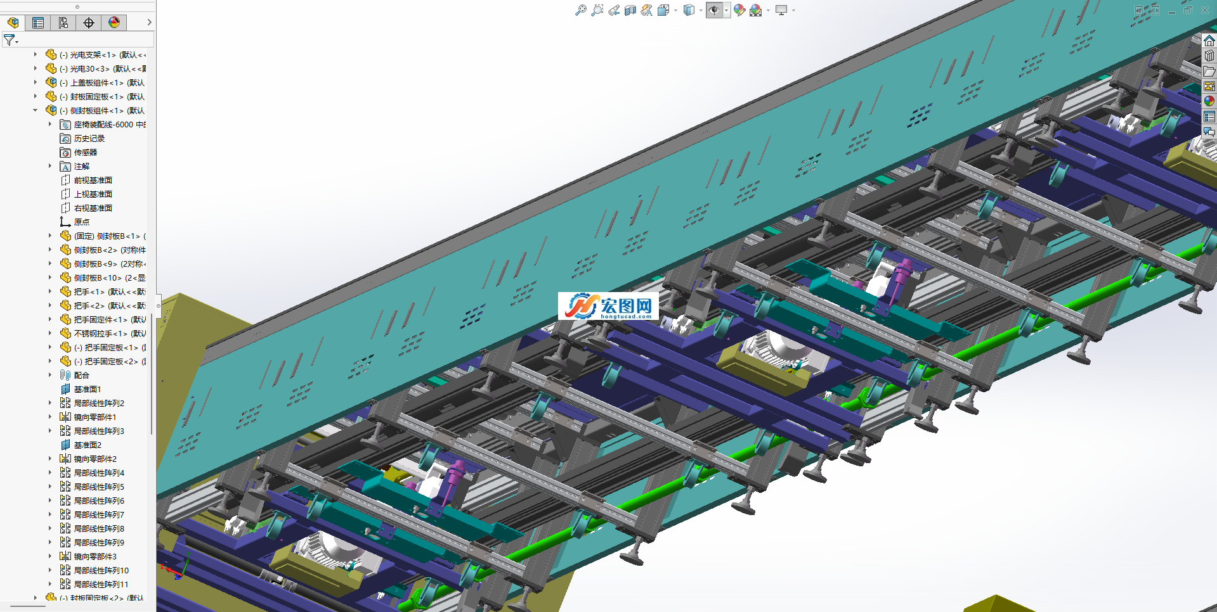Select the 封板固定板<1> tree item
1217x612 pixels.
95,96
